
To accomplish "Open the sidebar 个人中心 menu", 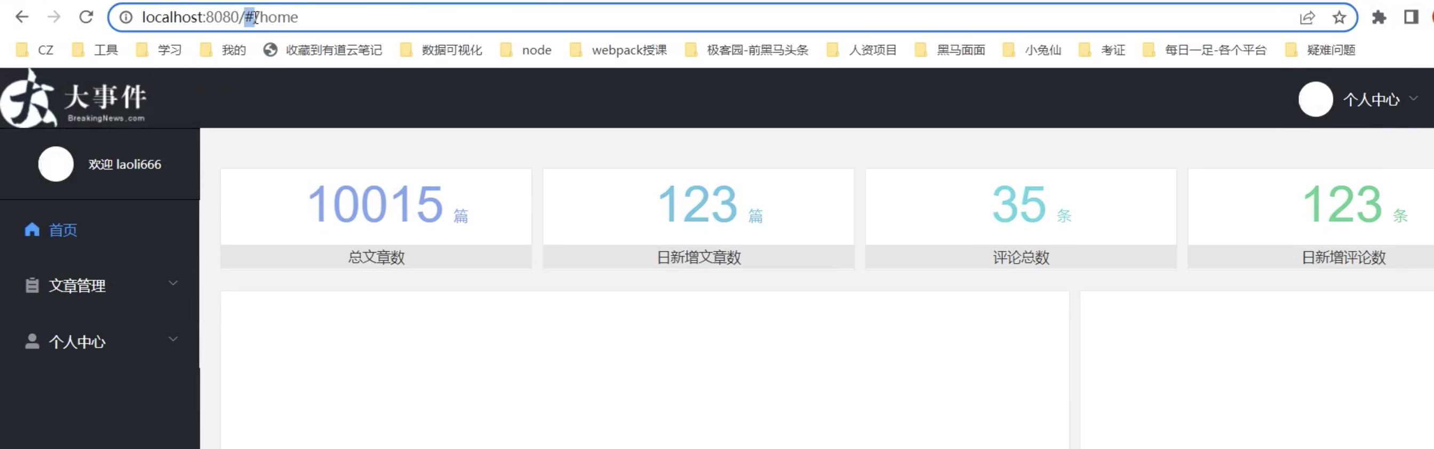I will point(100,342).
